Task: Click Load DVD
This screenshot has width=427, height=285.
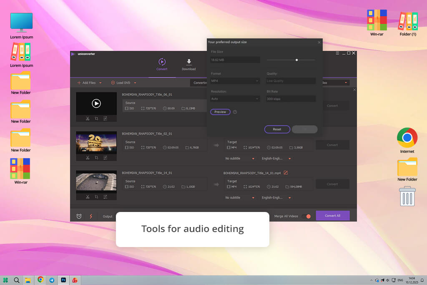Action: coord(121,83)
